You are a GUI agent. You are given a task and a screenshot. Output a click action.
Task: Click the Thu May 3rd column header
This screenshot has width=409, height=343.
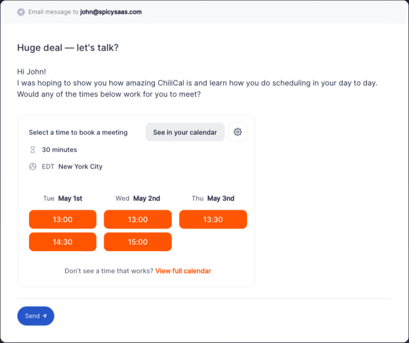(x=213, y=198)
